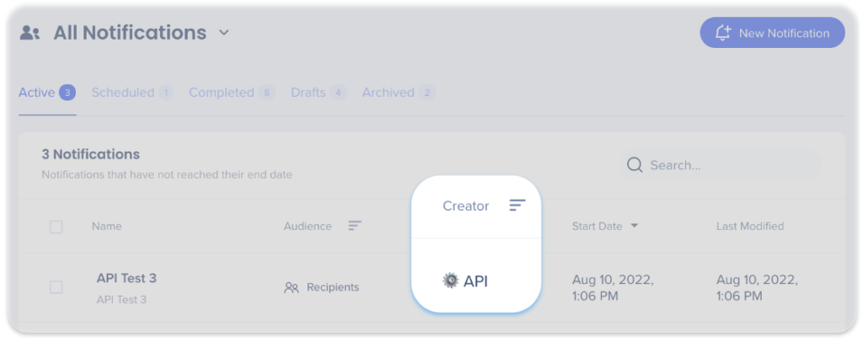Click the Last Modified column header

click(749, 226)
